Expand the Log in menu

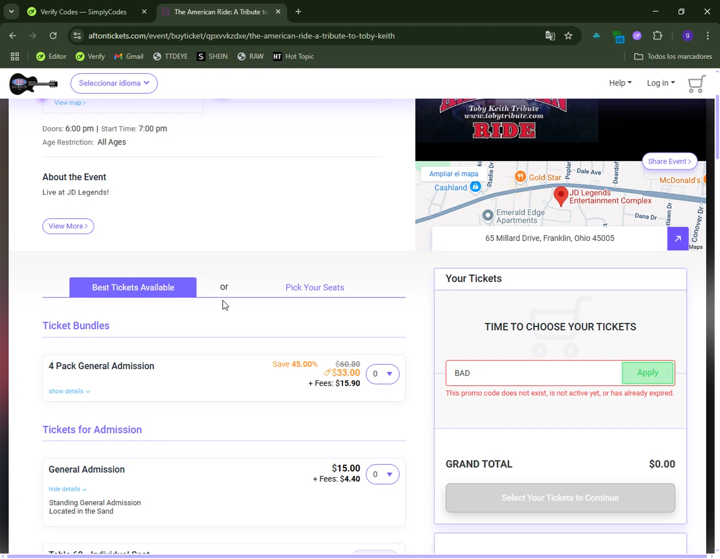coord(660,83)
